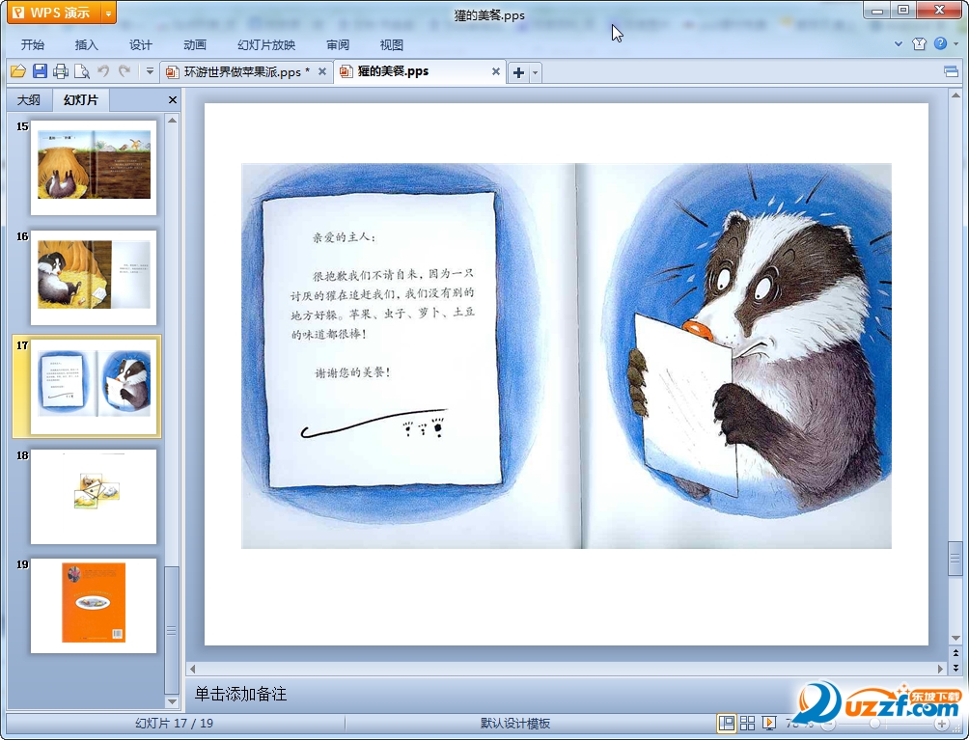969x740 pixels.
Task: Select slide 18 thumbnail
Action: 94,497
